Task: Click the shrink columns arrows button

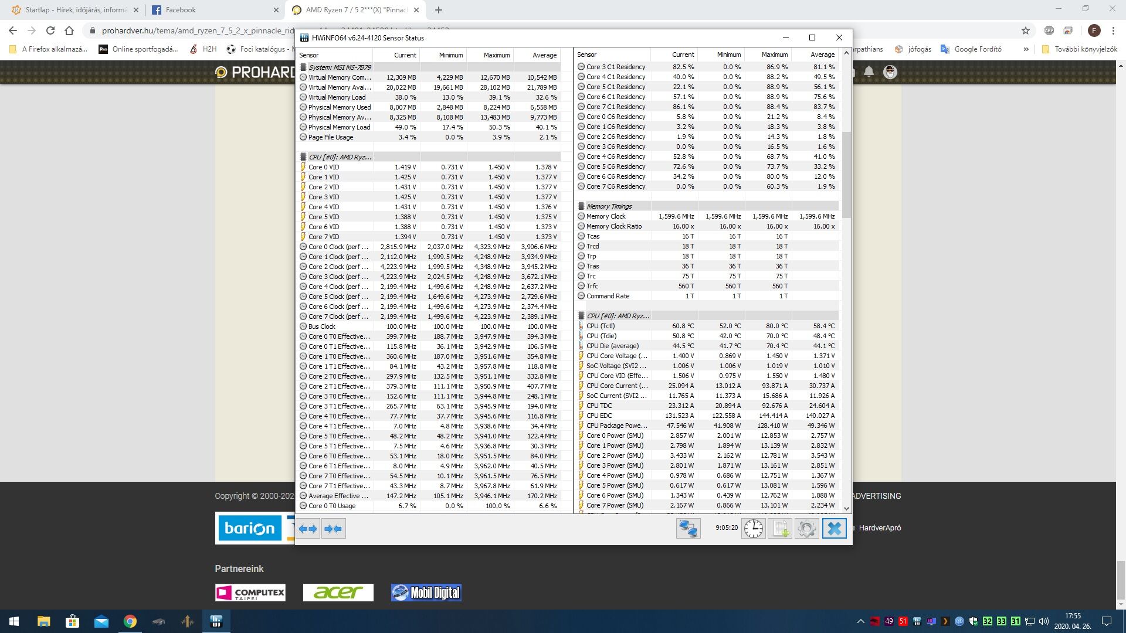Action: (333, 529)
